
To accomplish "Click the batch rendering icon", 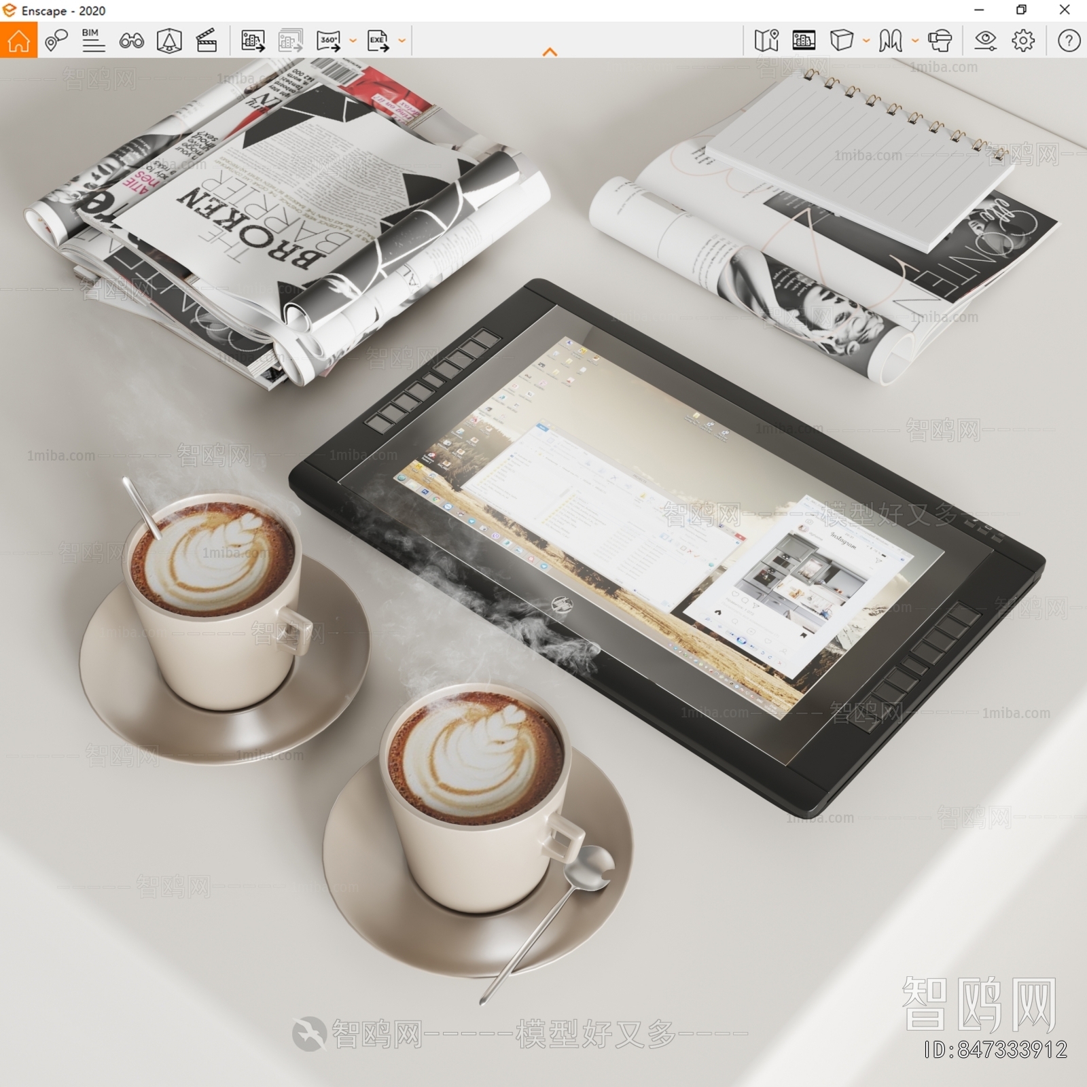I will 290,41.
